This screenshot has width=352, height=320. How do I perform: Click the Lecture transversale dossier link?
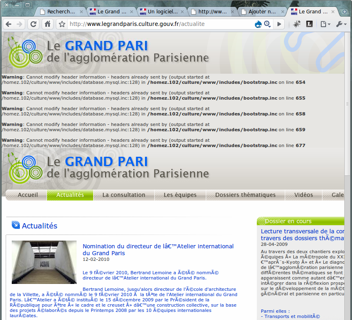click(x=303, y=235)
